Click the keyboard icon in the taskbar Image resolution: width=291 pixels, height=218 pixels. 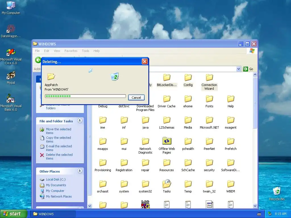coord(259,214)
